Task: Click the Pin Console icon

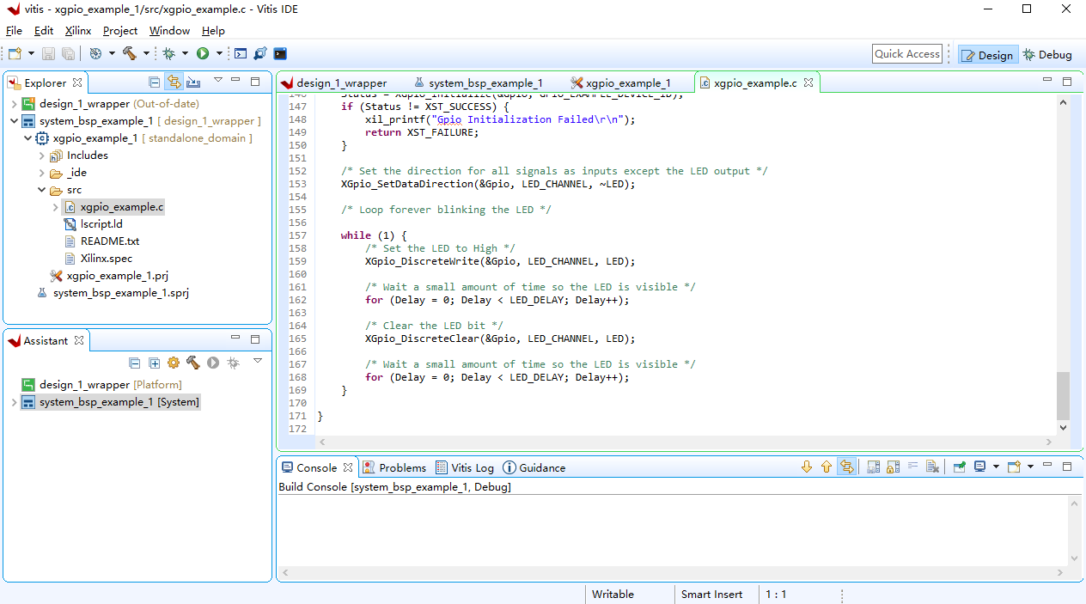Action: point(960,467)
